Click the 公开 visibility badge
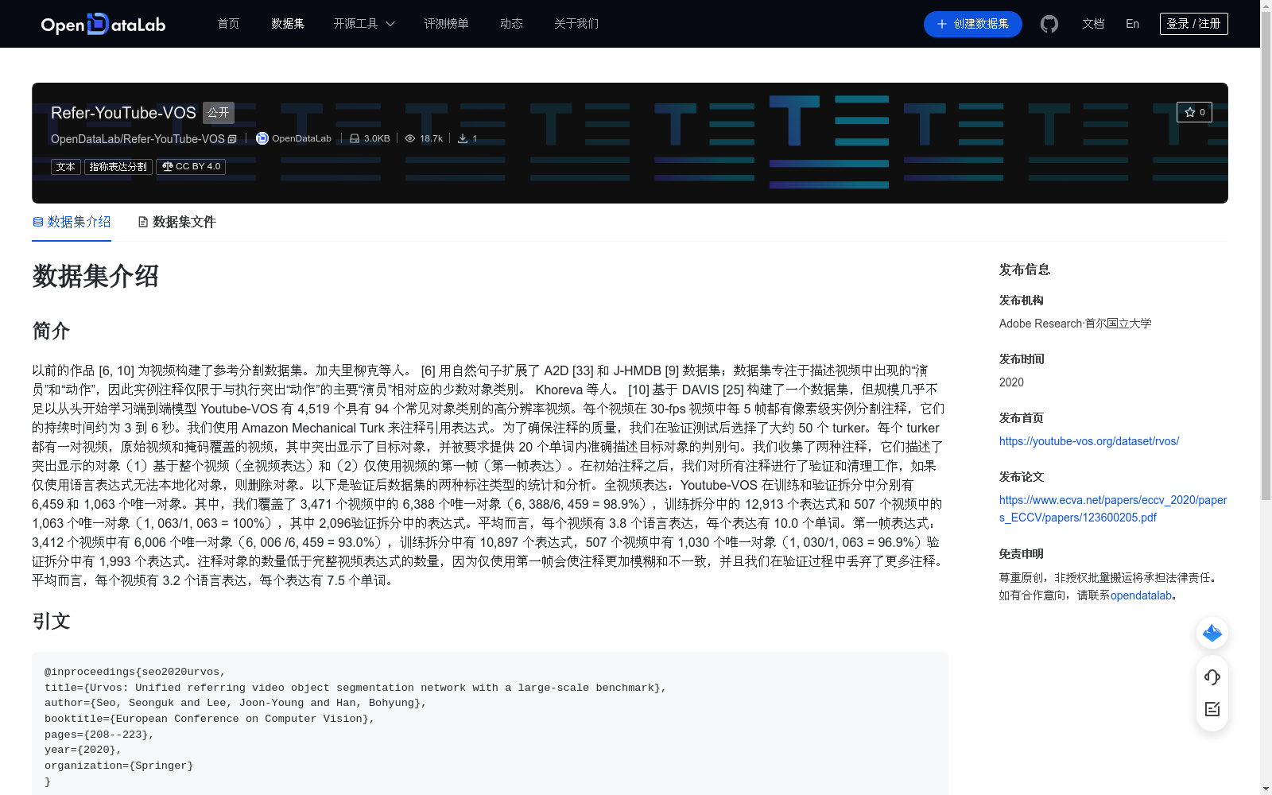This screenshot has width=1272, height=795. point(219,113)
